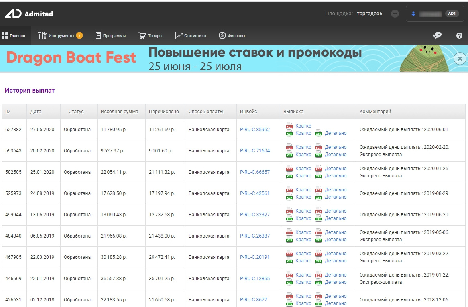Open the messages chat bubble icon
This screenshot has width=468, height=307.
point(437,35)
